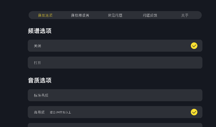
Task: Click the partially visible option row below 高品质
Action: click(x=115, y=125)
